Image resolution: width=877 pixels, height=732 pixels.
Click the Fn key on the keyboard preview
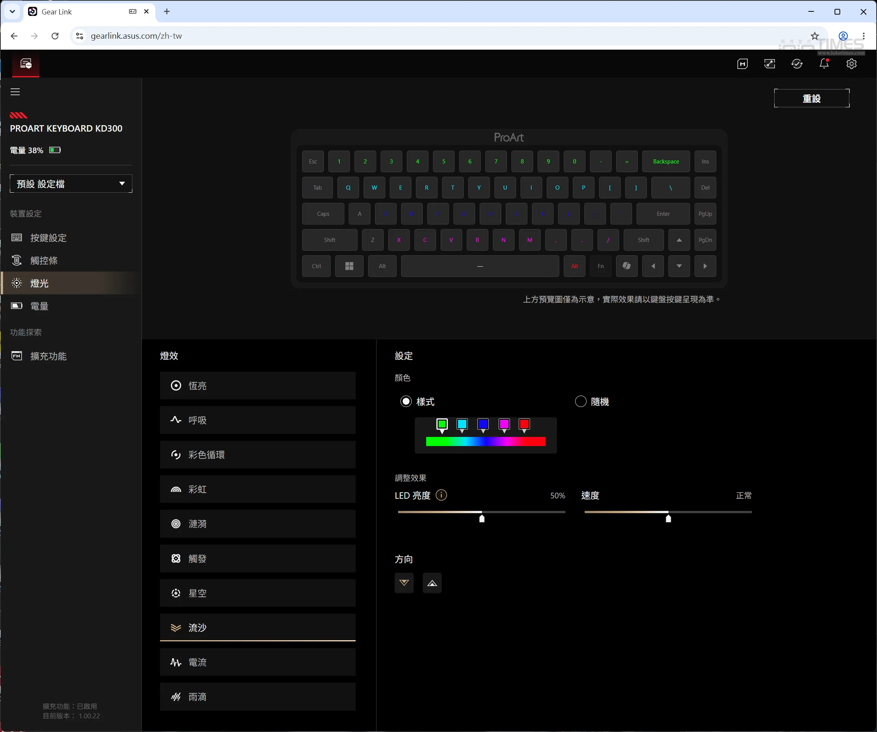click(601, 266)
